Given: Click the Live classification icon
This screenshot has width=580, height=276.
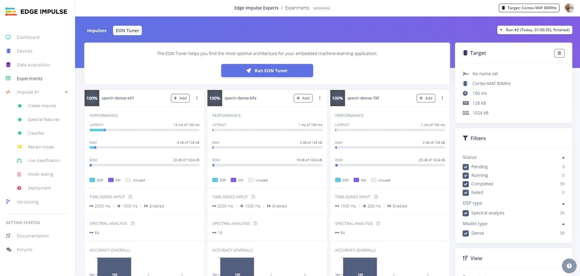Looking at the screenshot, I should pyautogui.click(x=19, y=160).
